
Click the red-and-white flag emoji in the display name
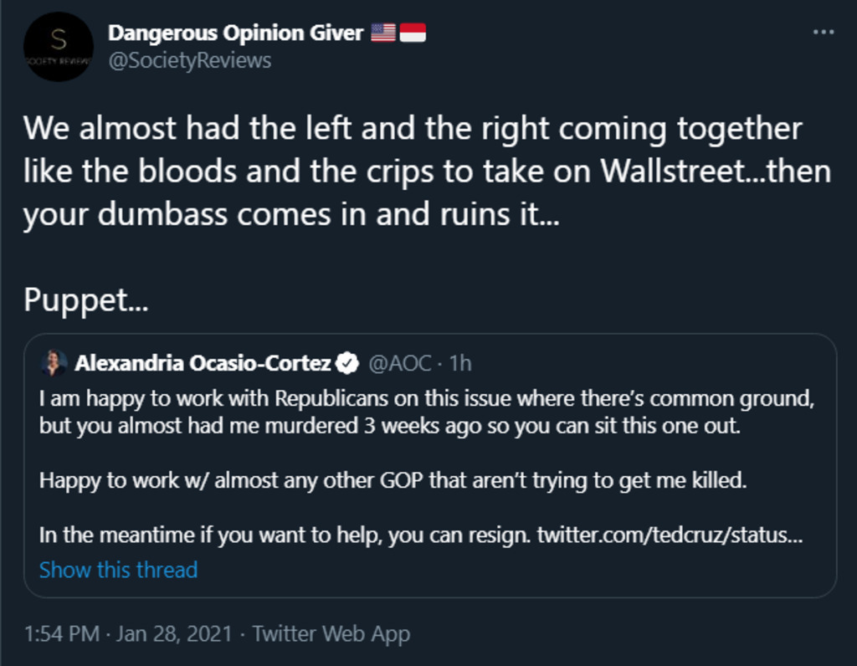413,33
